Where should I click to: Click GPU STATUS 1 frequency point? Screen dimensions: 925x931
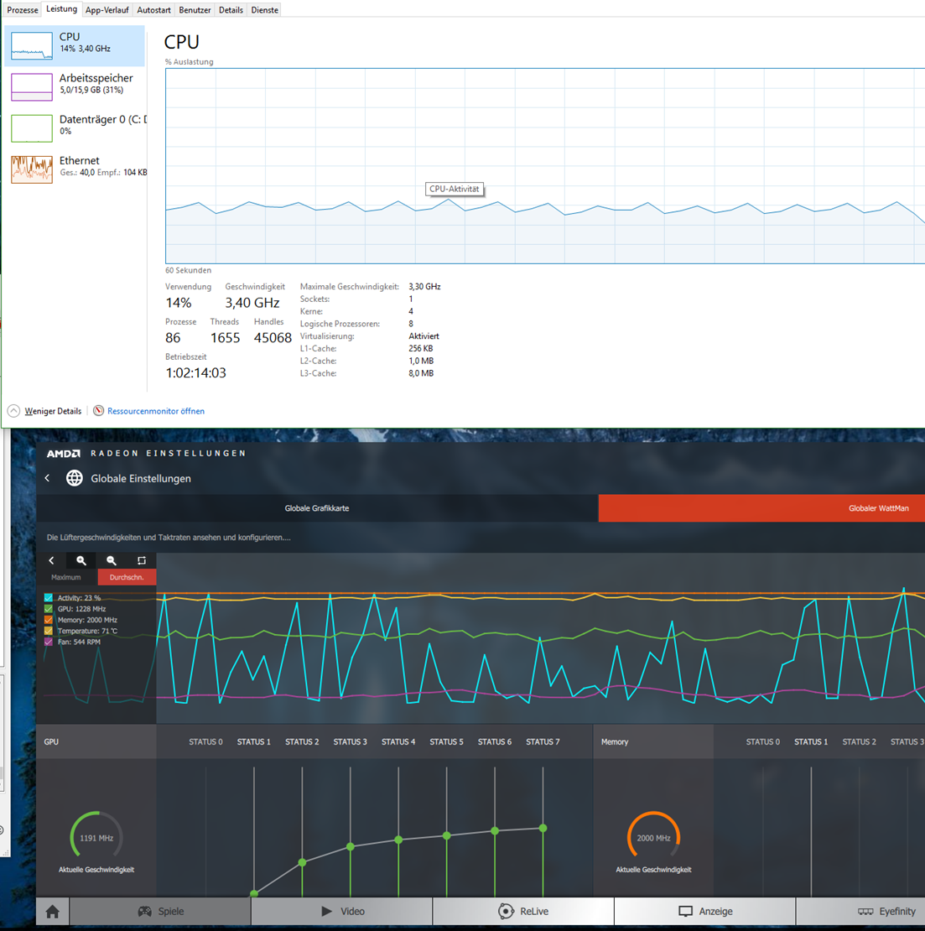click(254, 893)
